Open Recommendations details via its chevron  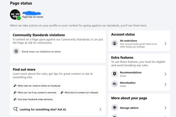[165, 74]
